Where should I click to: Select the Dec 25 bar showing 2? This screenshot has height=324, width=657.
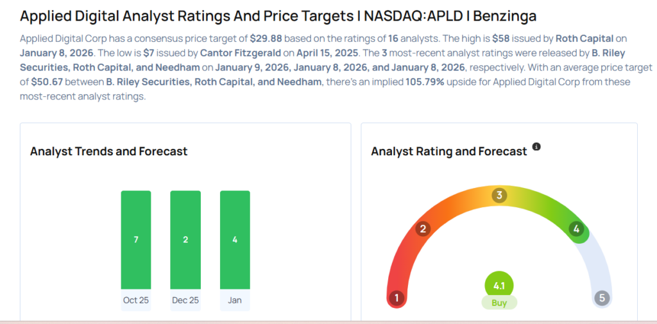point(185,240)
